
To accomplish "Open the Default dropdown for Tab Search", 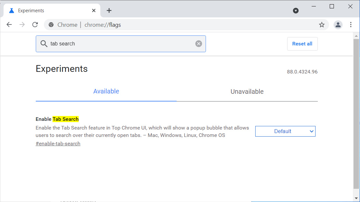I will pos(285,131).
